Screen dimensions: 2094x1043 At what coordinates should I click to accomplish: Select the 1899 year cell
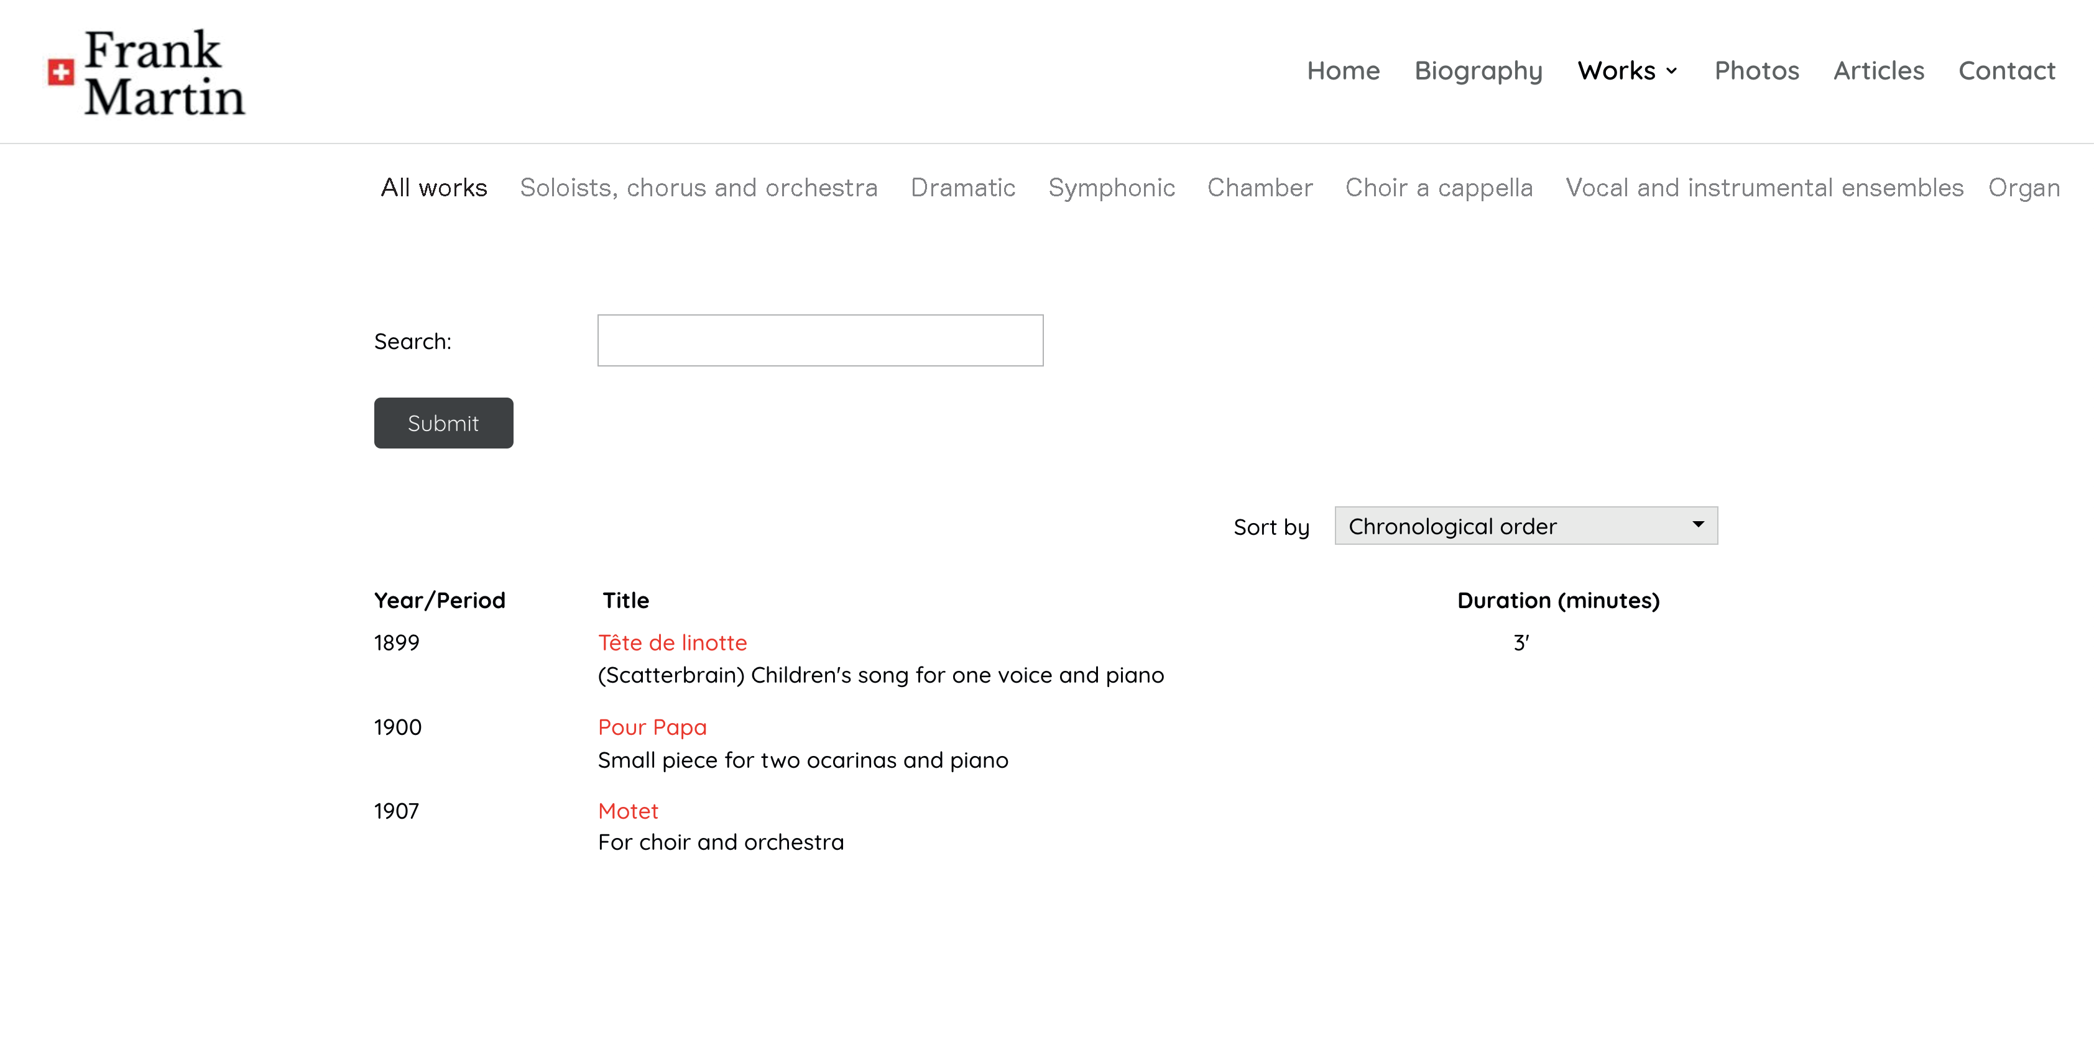(397, 642)
